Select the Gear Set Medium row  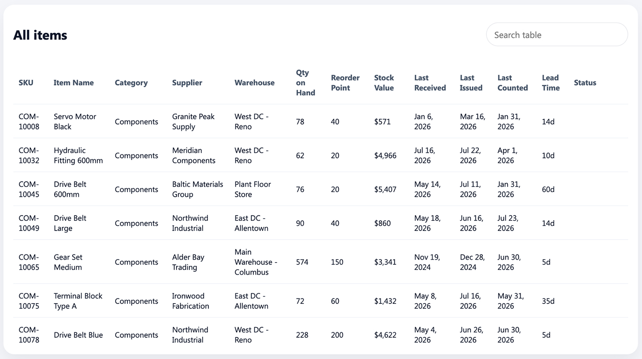(320, 262)
